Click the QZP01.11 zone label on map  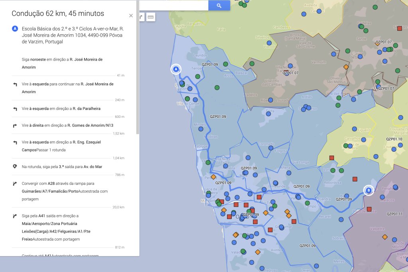pyautogui.click(x=394, y=214)
